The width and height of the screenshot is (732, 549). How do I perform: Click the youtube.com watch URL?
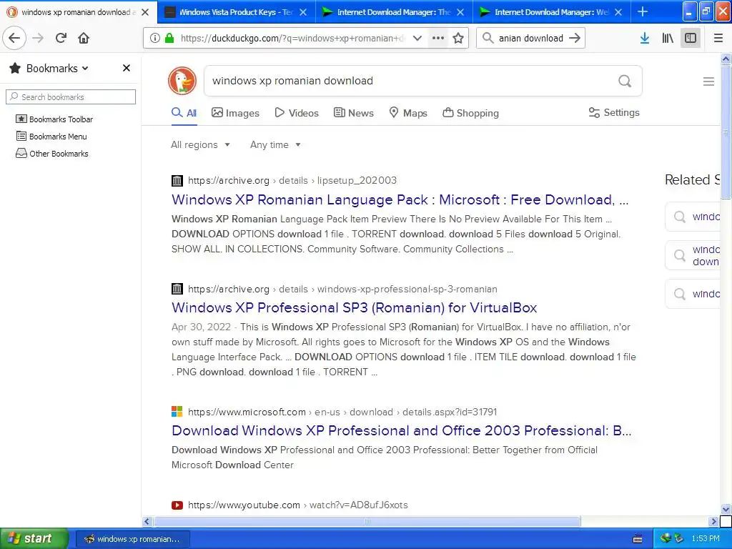(298, 505)
